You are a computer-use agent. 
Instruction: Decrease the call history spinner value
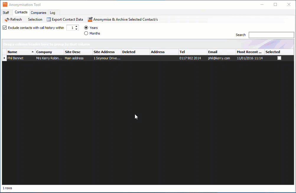pyautogui.click(x=77, y=29)
